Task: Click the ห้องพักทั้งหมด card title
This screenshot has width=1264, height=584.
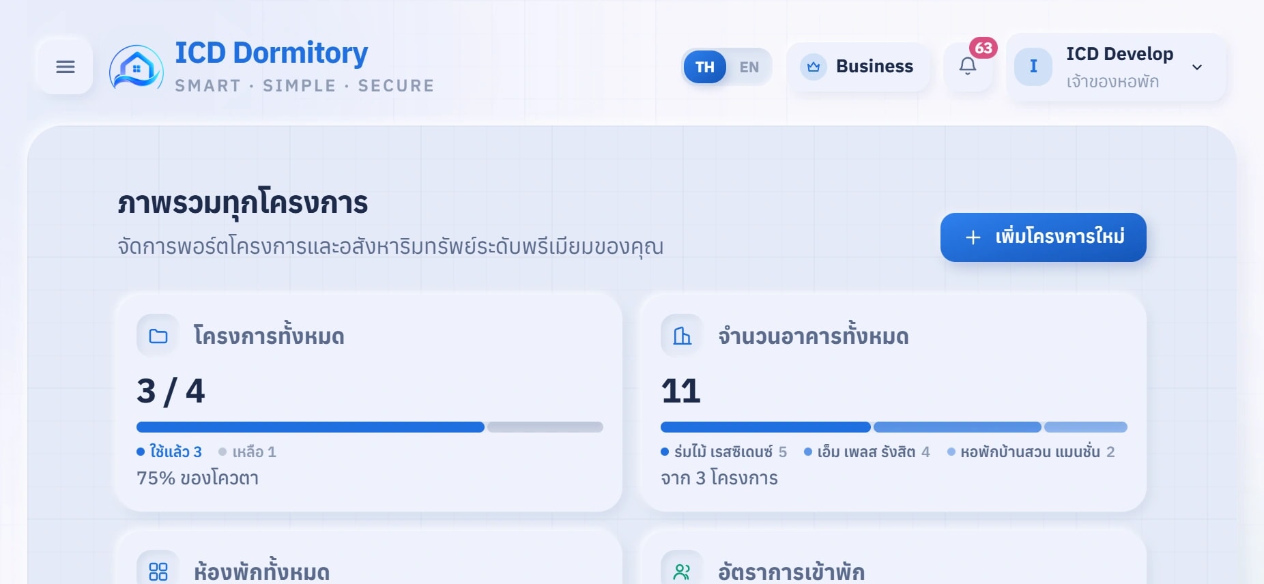Action: 262,572
